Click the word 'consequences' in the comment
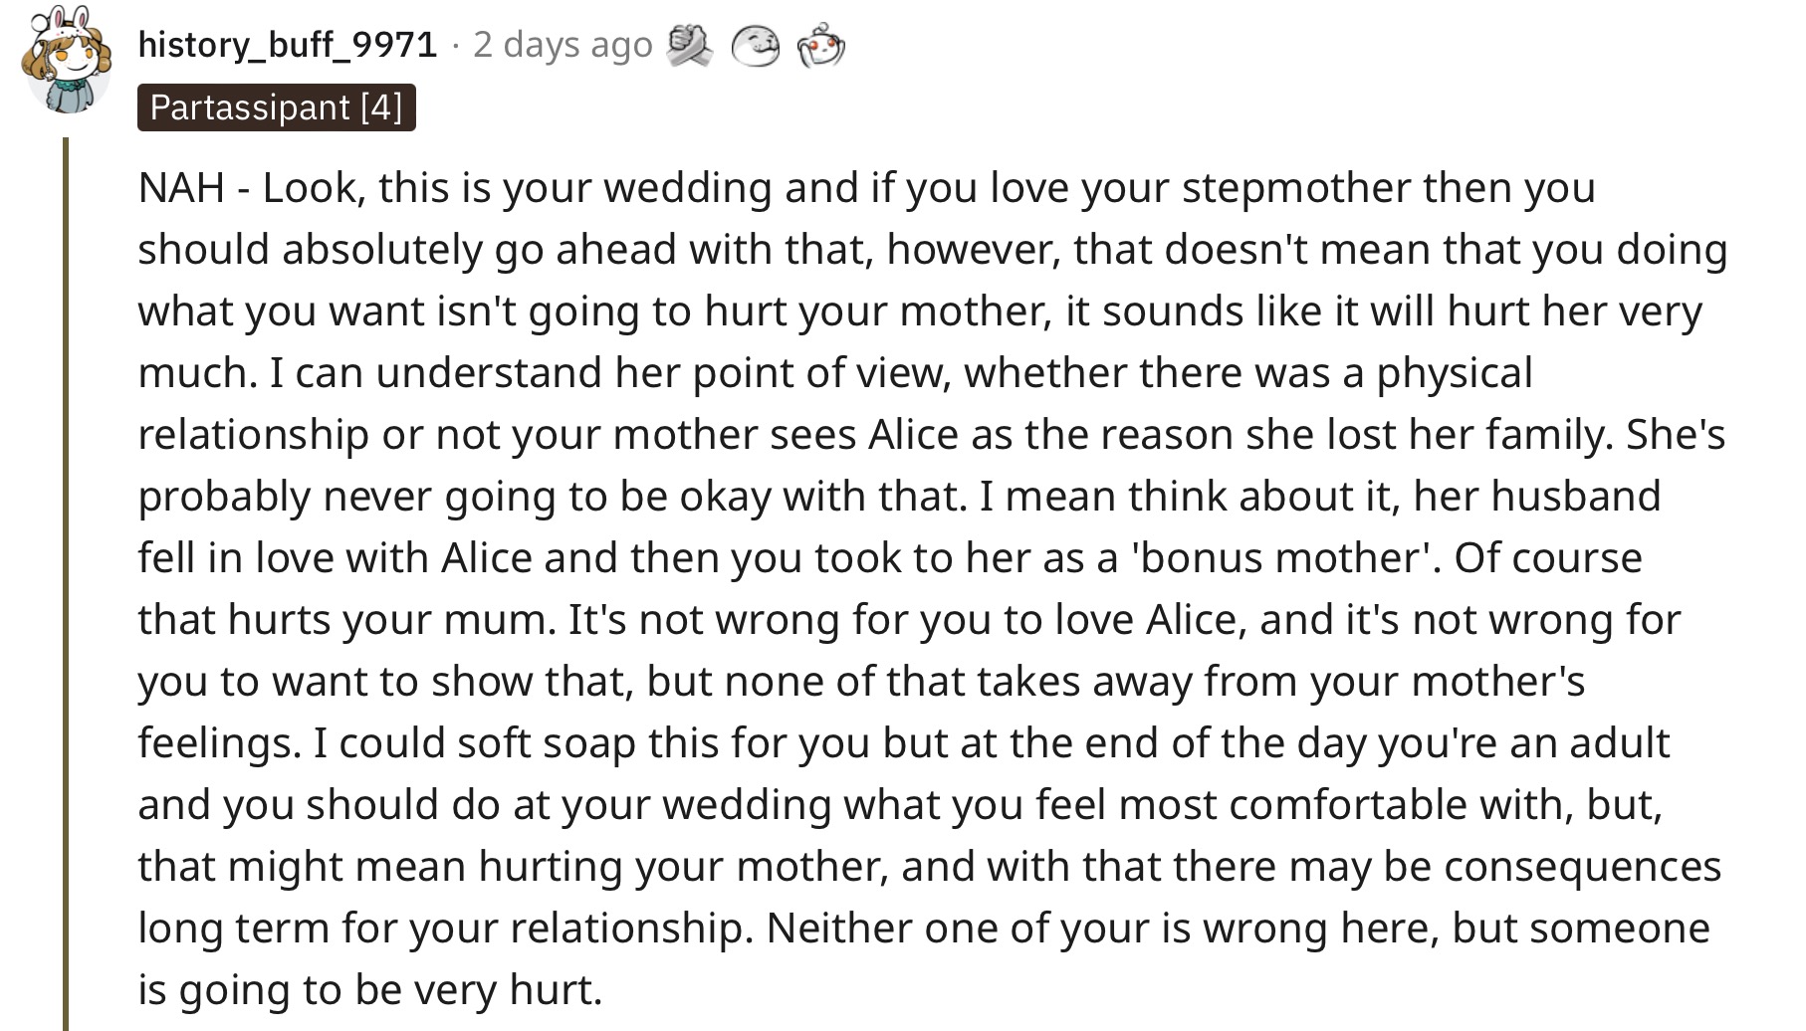 [x=1583, y=866]
